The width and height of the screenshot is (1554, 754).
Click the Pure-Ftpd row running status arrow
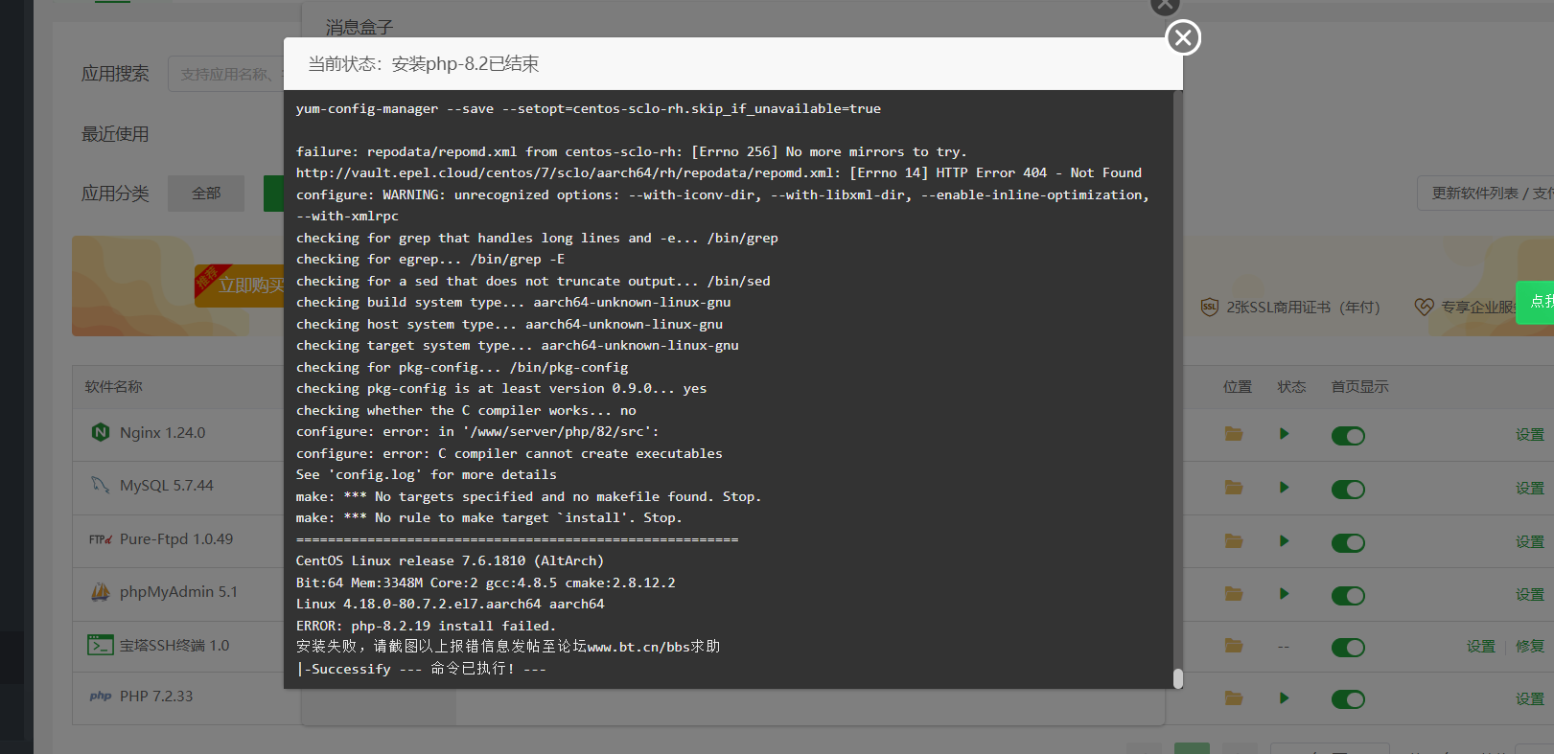pos(1284,541)
